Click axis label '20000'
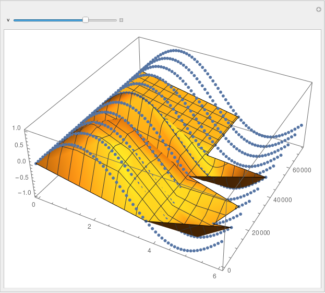This screenshot has height=293, width=325. tap(261, 233)
